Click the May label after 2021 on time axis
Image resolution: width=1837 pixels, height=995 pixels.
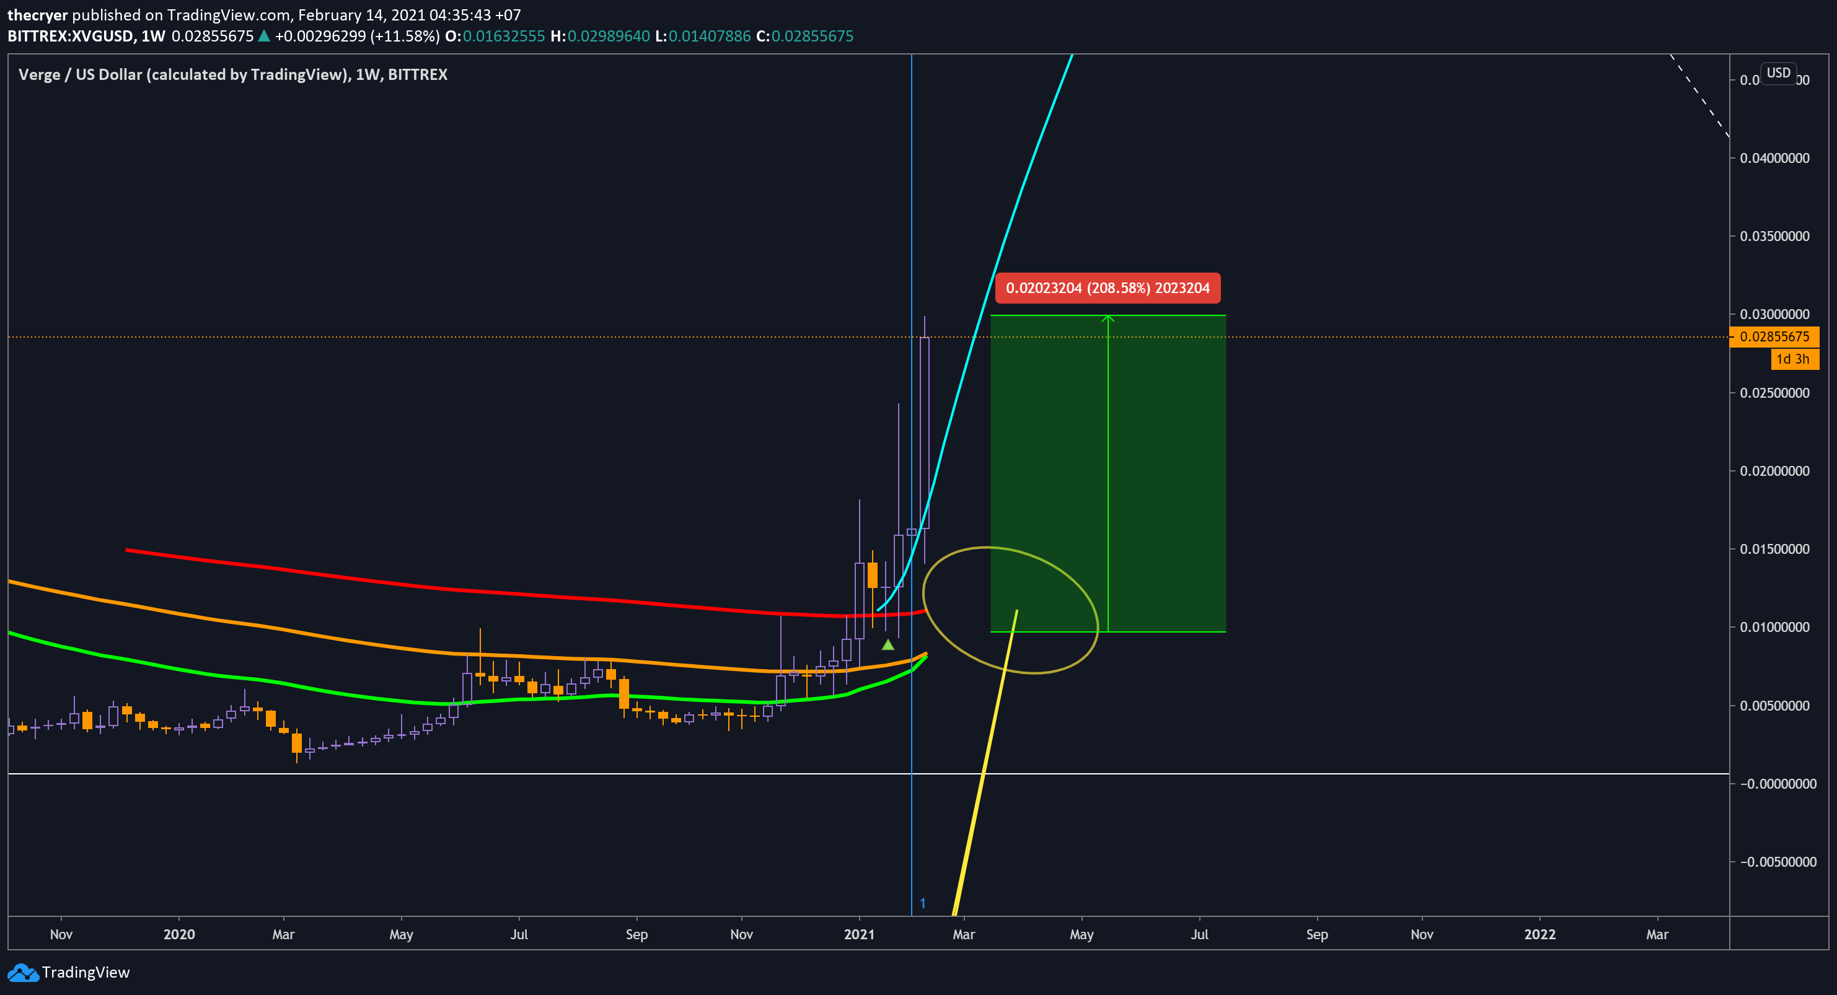pyautogui.click(x=1081, y=934)
